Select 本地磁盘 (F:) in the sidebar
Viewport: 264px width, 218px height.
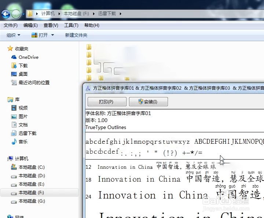click(31, 193)
